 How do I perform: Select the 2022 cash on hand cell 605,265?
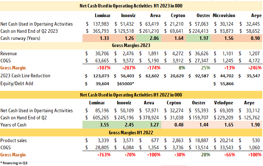pyautogui.click(x=101, y=118)
